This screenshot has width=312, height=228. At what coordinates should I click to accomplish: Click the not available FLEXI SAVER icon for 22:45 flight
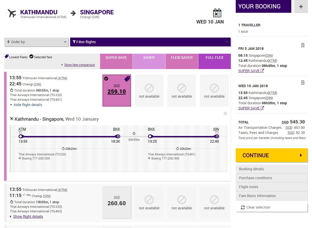pyautogui.click(x=182, y=88)
